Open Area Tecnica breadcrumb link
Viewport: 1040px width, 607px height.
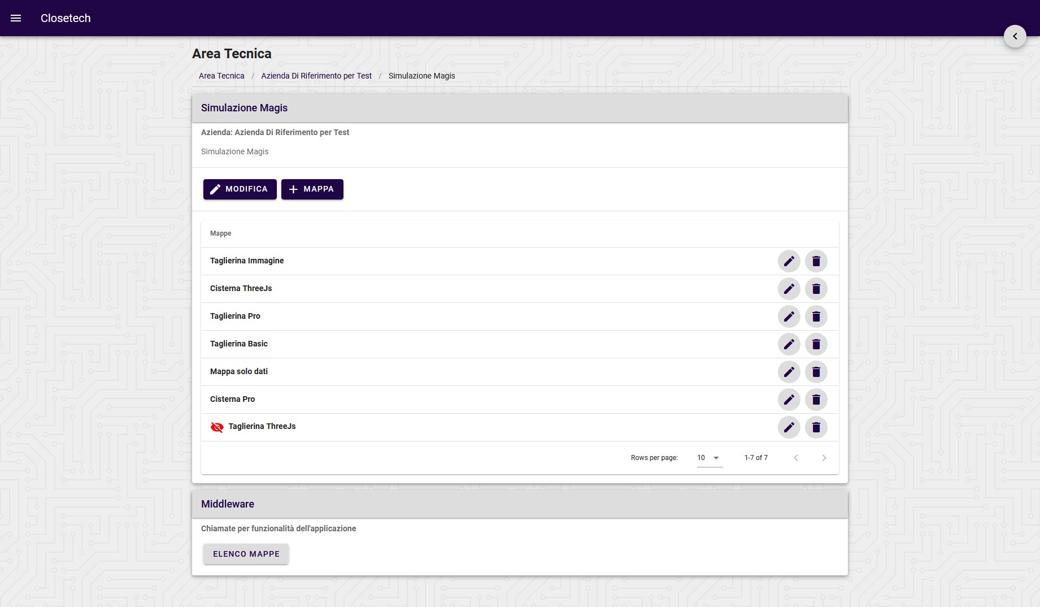221,76
